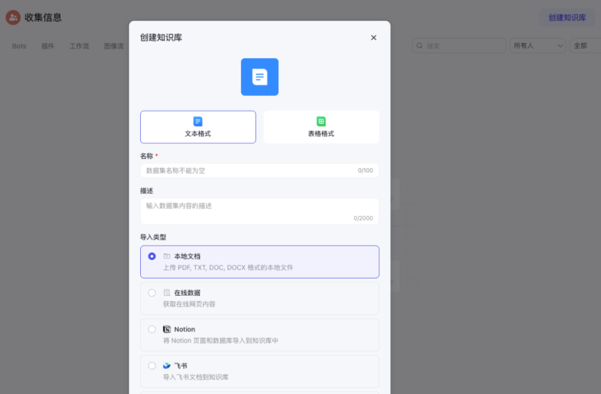Open the 工作流 tab in the background page
Image resolution: width=601 pixels, height=394 pixels.
click(80, 46)
